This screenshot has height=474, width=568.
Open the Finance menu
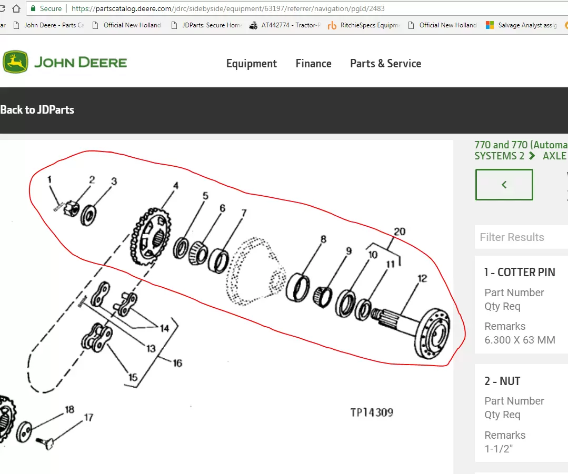pyautogui.click(x=313, y=64)
